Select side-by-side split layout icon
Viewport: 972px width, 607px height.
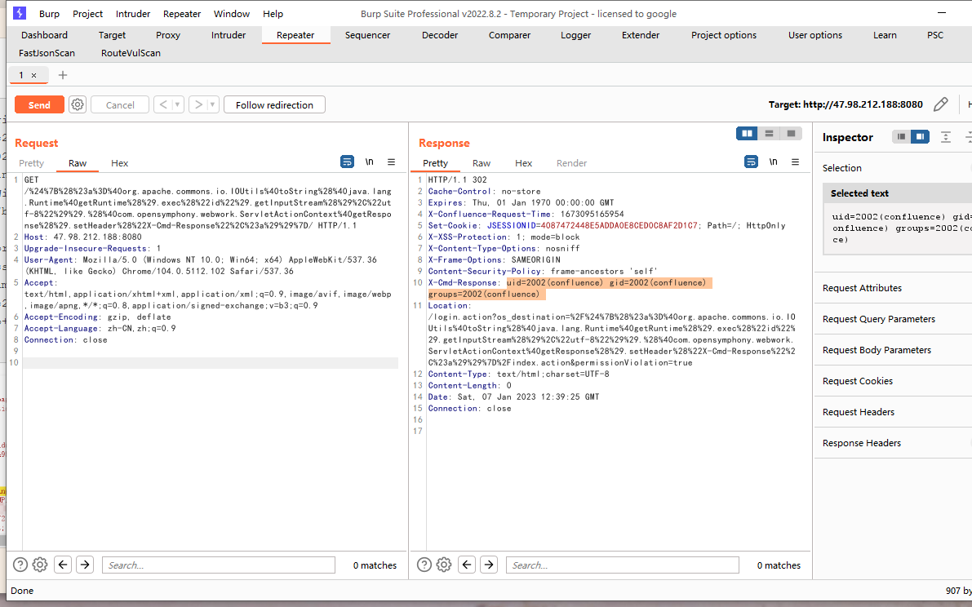747,133
